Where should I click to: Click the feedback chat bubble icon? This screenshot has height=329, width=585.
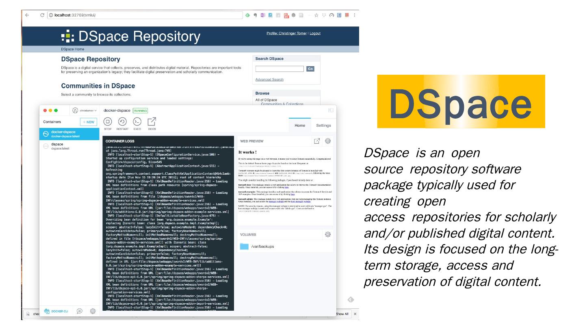(80, 311)
